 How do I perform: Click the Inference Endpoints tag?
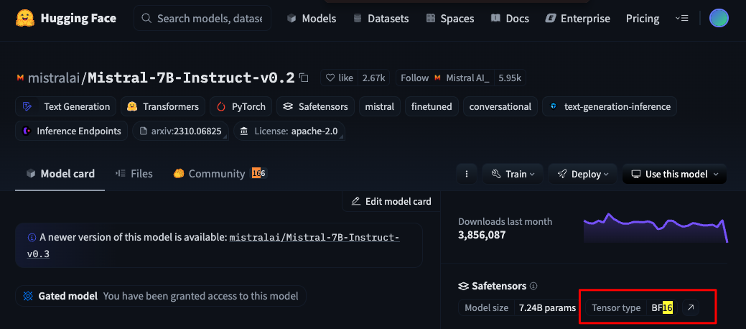coord(71,131)
